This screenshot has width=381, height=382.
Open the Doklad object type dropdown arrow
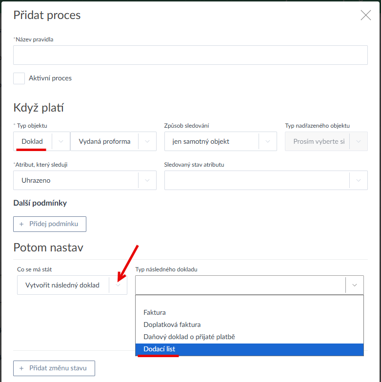[x=61, y=141]
